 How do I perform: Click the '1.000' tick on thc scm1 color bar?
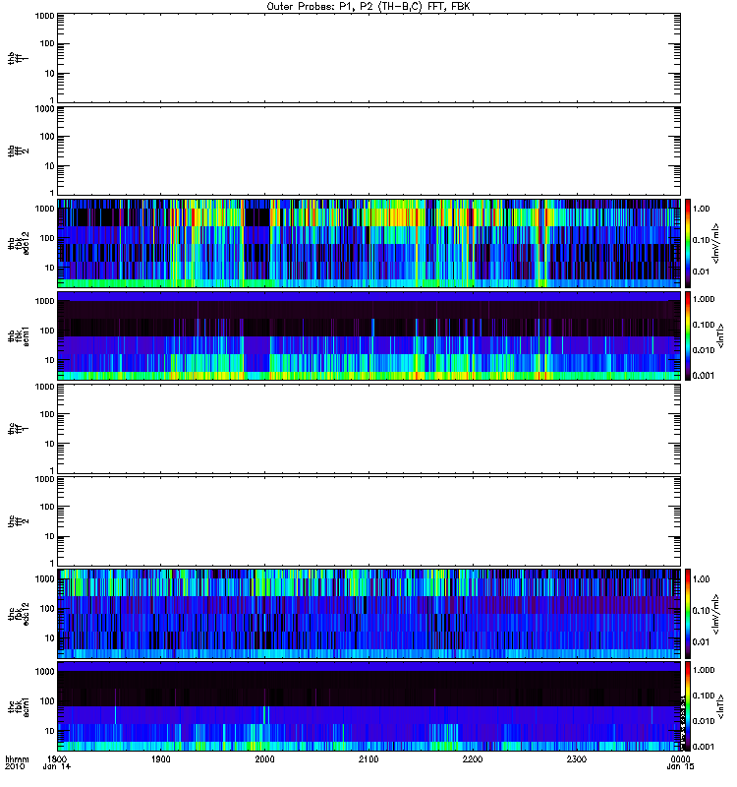click(x=704, y=670)
